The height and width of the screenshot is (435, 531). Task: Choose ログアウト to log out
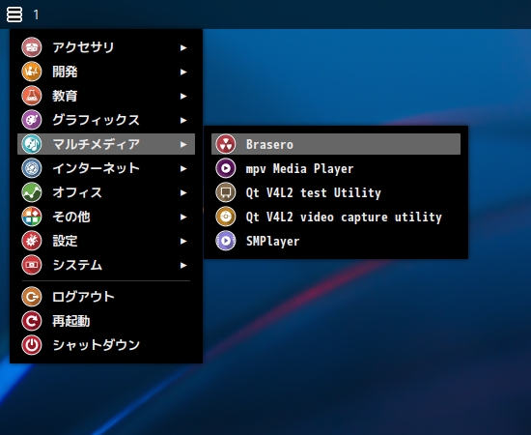tap(106, 297)
